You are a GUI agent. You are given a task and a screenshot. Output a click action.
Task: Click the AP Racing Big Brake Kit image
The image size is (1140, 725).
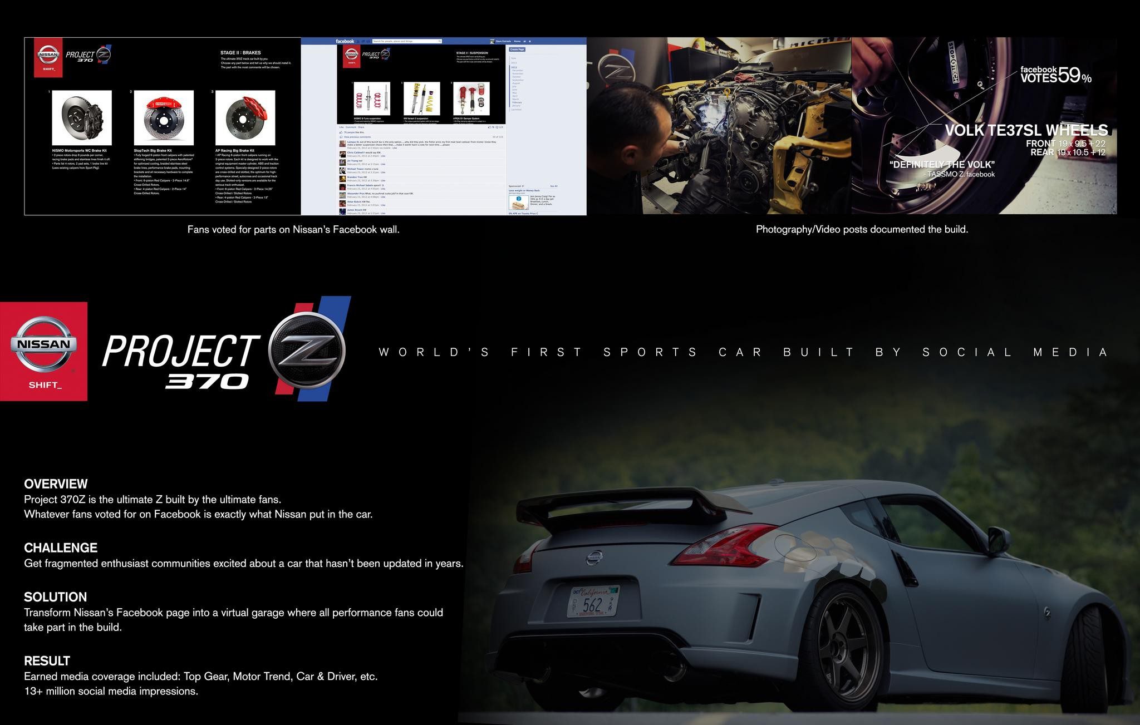point(245,118)
